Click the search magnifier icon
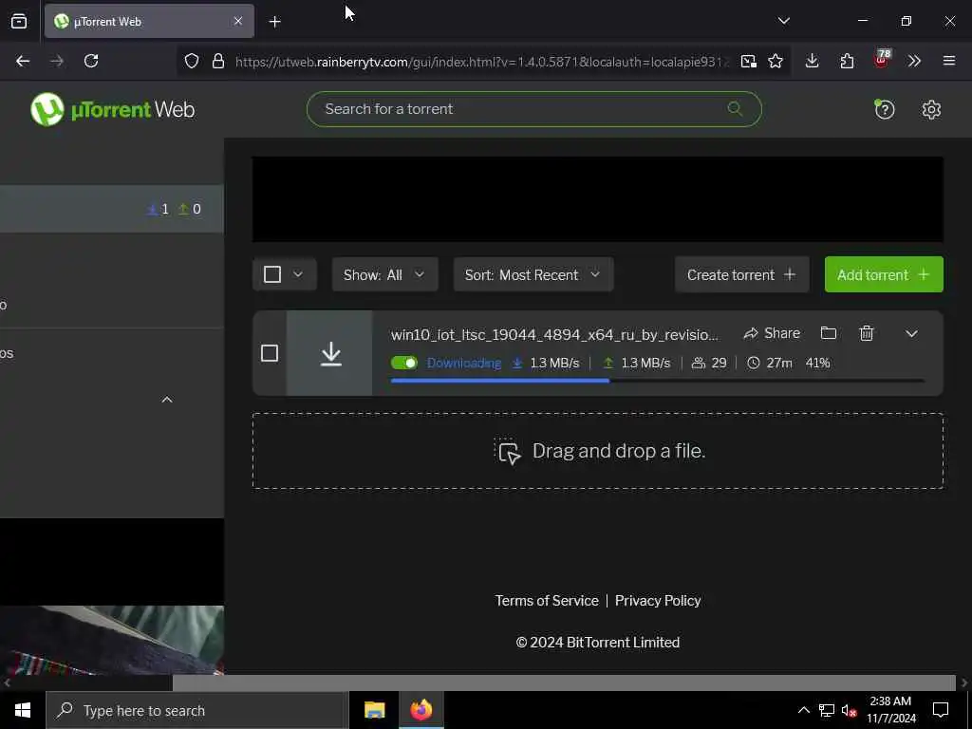The width and height of the screenshot is (972, 729). pos(735,108)
